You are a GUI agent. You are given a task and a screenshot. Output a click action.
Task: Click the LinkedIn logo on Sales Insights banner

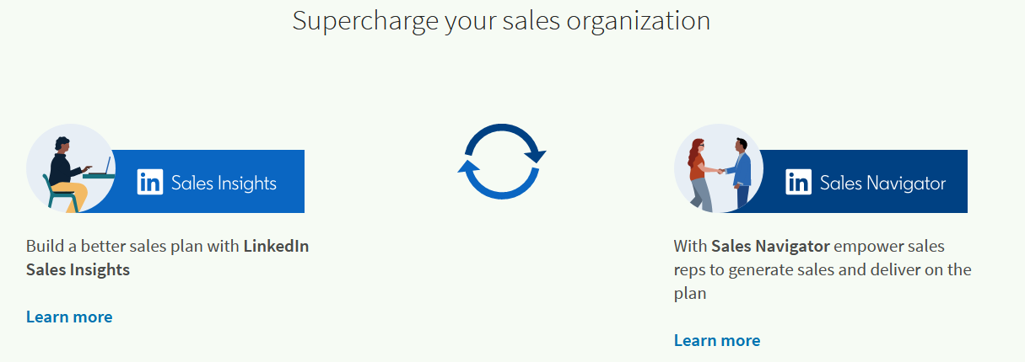click(150, 182)
